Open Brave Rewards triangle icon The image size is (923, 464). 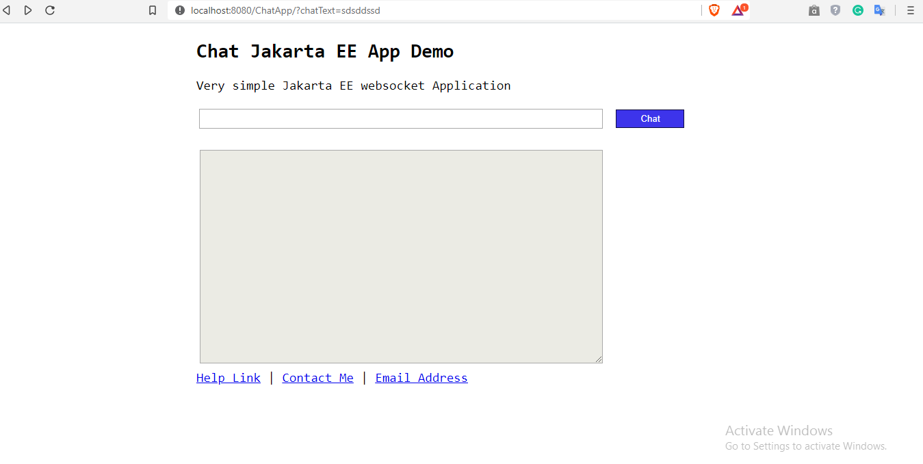coord(739,10)
